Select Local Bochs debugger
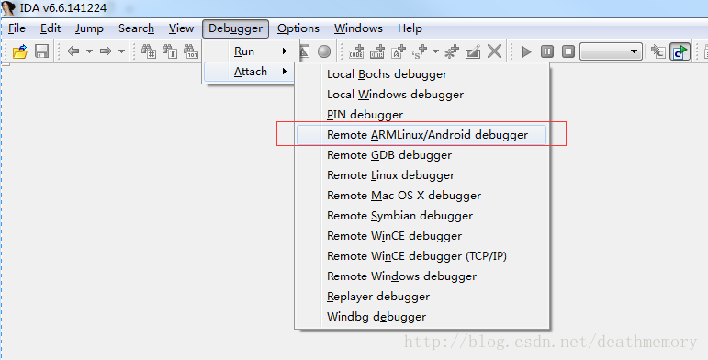 point(421,74)
